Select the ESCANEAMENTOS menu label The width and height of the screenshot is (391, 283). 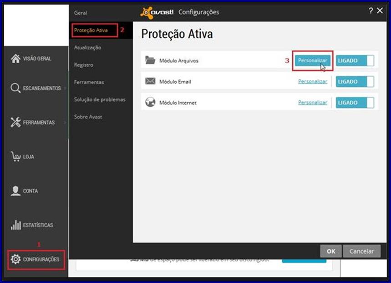click(x=42, y=89)
